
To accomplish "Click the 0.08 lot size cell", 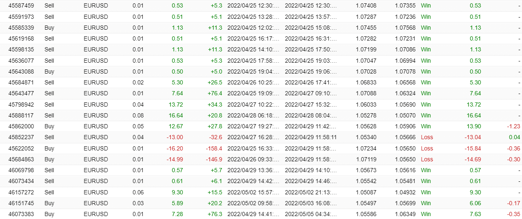I will (x=137, y=115).
